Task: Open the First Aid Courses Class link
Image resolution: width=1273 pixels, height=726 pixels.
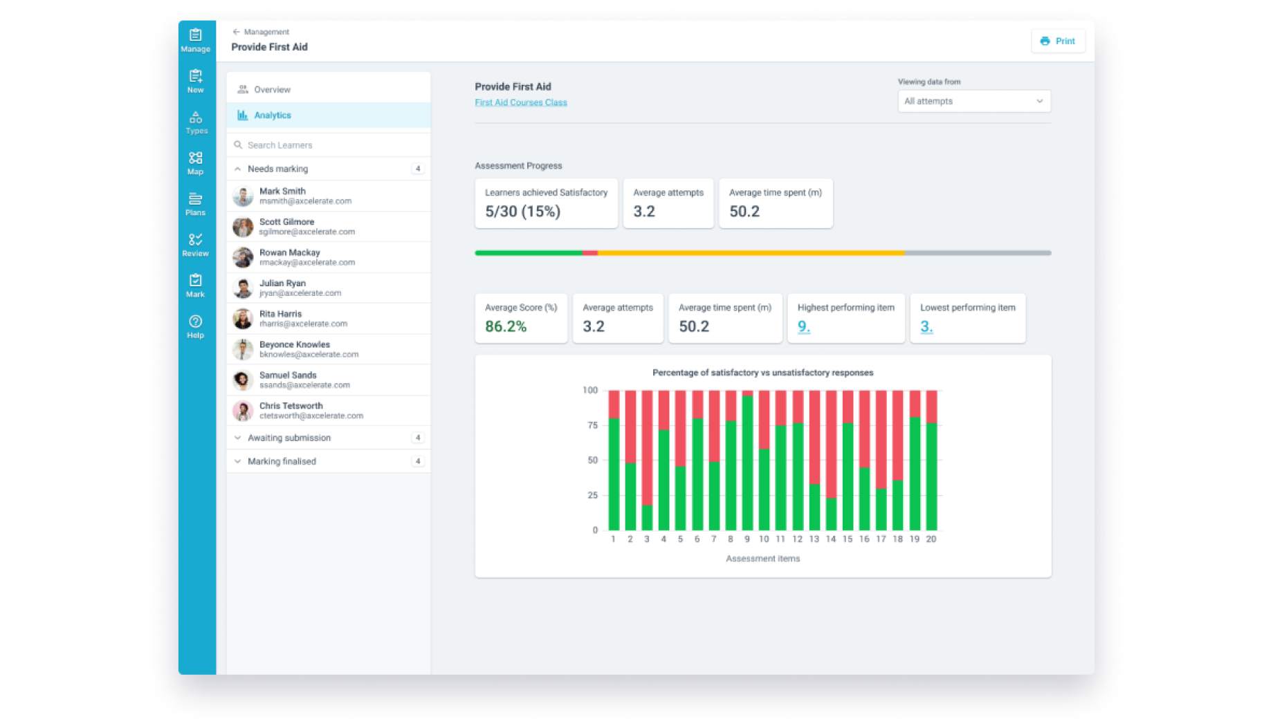Action: click(521, 102)
